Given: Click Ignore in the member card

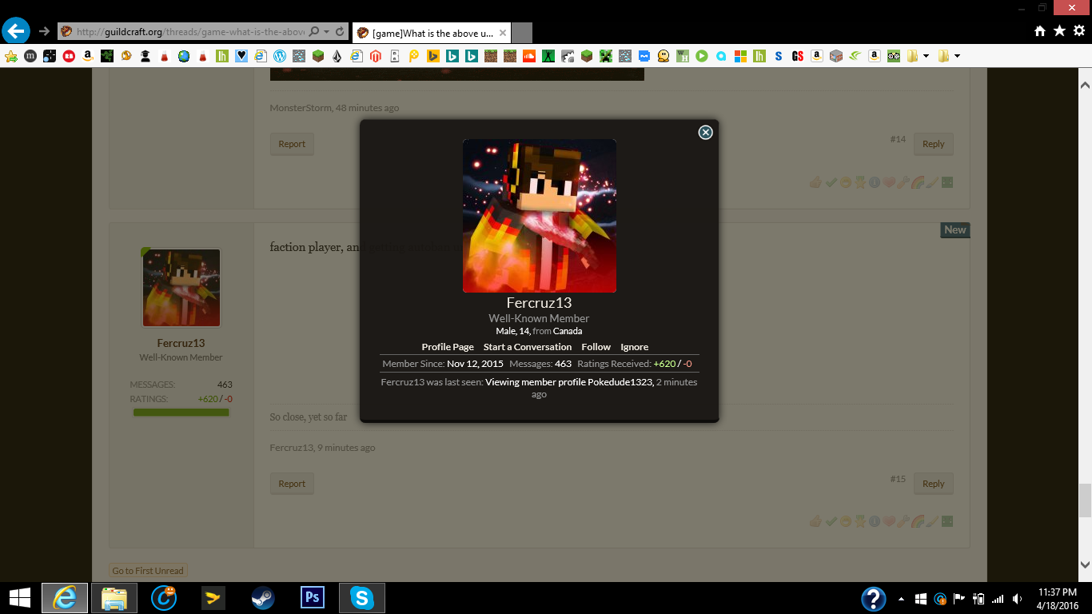Looking at the screenshot, I should click(x=635, y=347).
